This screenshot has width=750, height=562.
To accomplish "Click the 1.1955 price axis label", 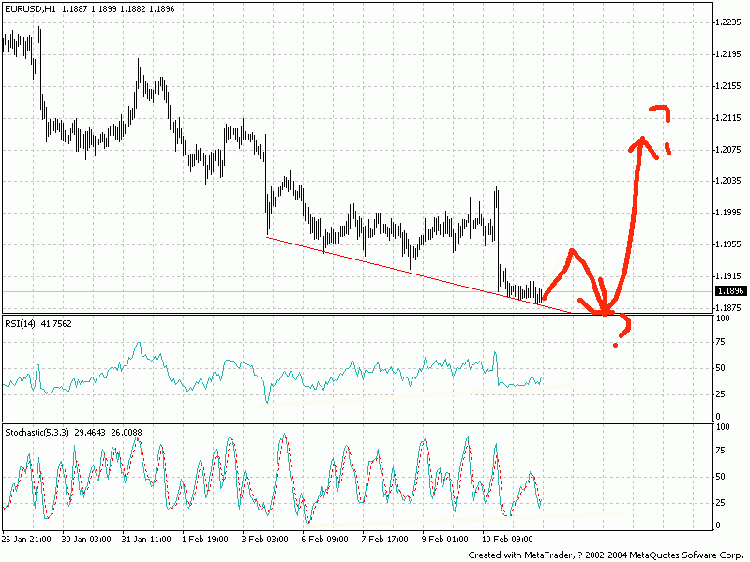I will click(x=729, y=244).
